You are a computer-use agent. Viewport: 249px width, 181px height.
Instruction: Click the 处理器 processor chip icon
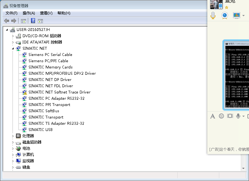pyautogui.click(x=18, y=136)
